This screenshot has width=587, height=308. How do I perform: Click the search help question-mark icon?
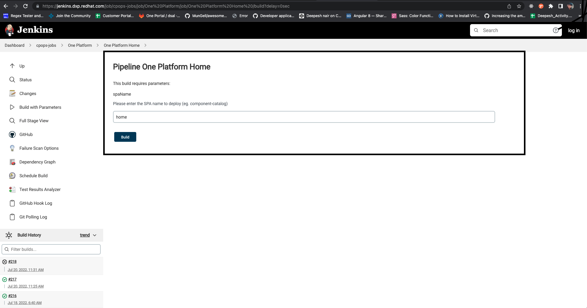point(555,30)
